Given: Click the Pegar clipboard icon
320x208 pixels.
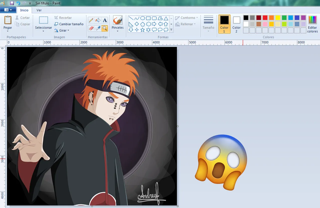Looking at the screenshot, I should [x=8, y=20].
